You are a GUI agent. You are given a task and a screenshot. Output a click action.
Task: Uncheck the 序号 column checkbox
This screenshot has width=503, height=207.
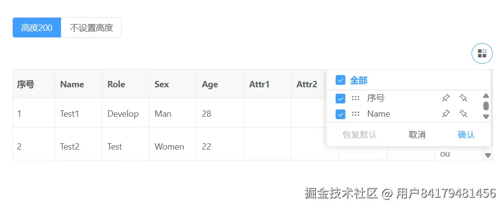point(340,98)
